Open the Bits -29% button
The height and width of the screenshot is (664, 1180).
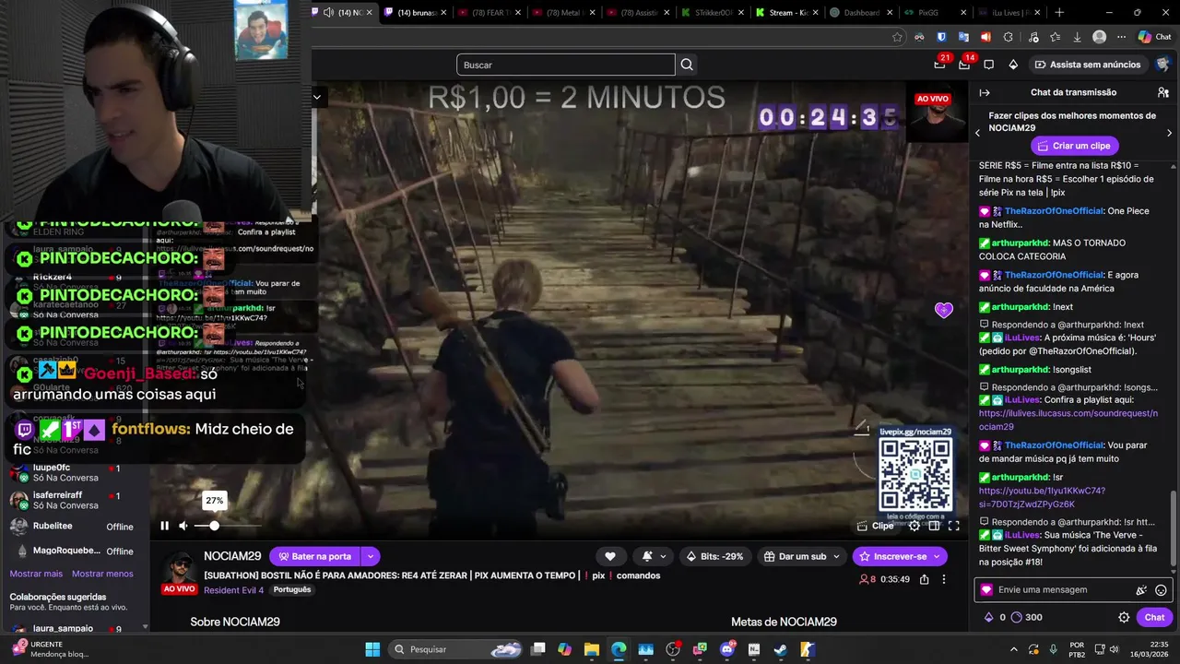pyautogui.click(x=716, y=556)
